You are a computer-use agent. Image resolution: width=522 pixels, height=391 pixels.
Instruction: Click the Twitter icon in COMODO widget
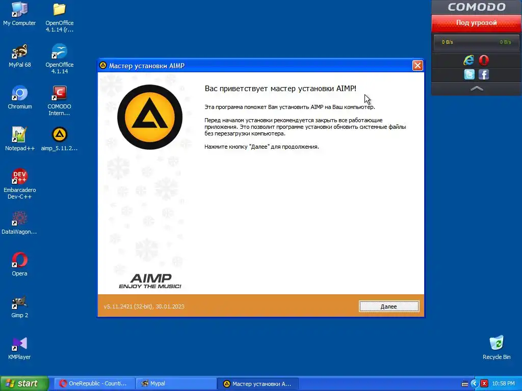coord(469,74)
